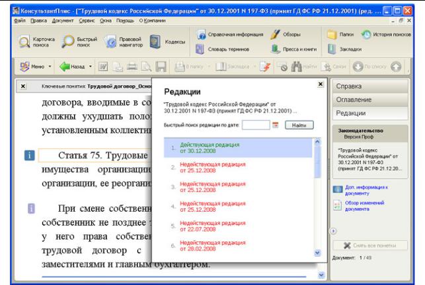Go back with Назад button
This screenshot has width=425, height=285.
[72, 67]
